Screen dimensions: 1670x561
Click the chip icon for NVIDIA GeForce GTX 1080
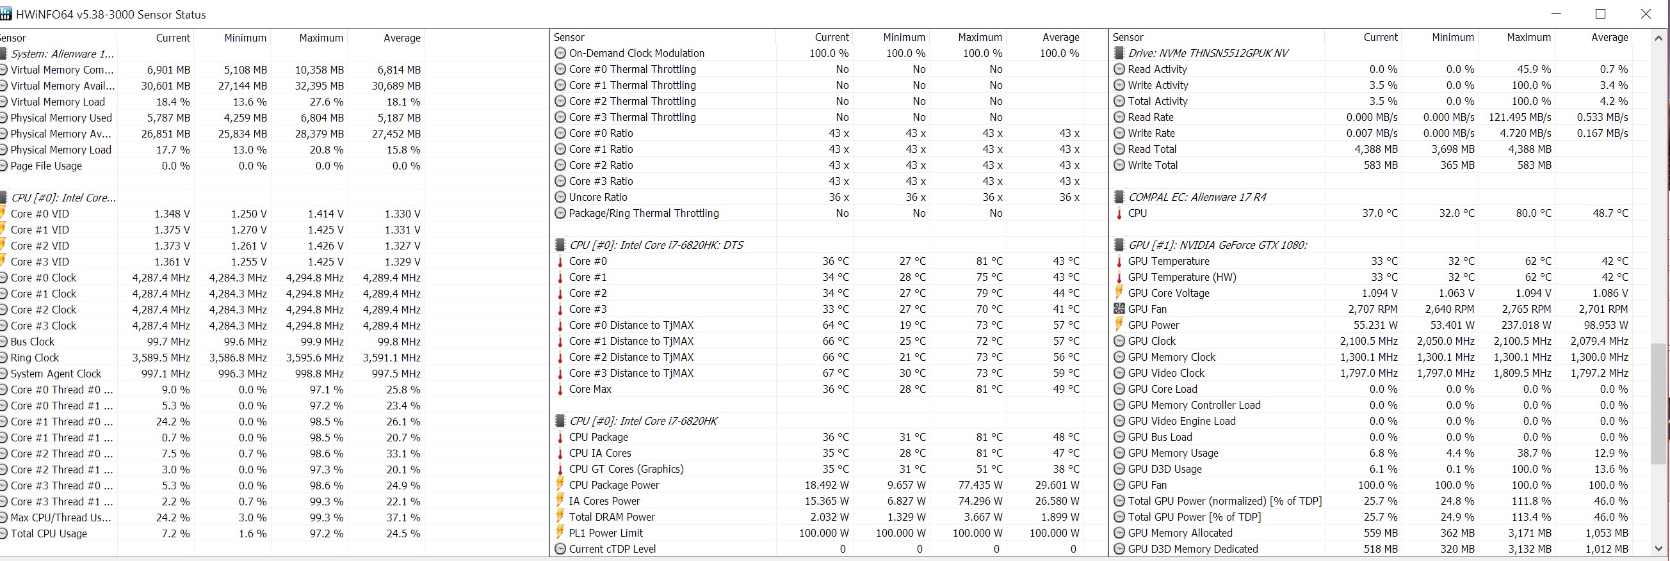click(1119, 245)
